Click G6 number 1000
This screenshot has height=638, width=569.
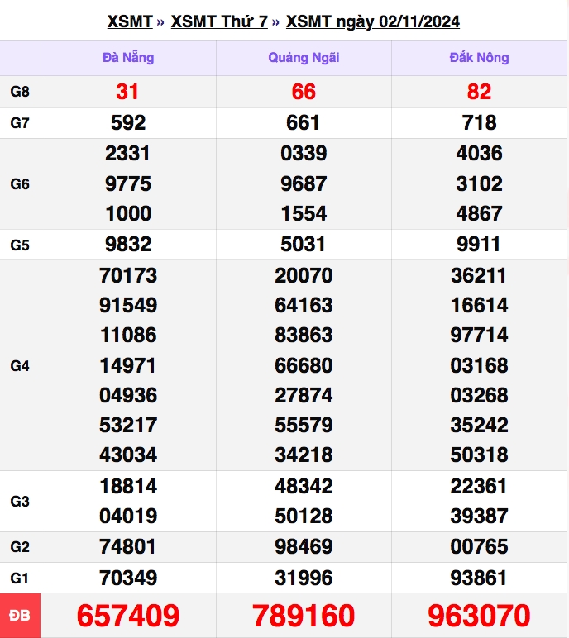tap(128, 213)
